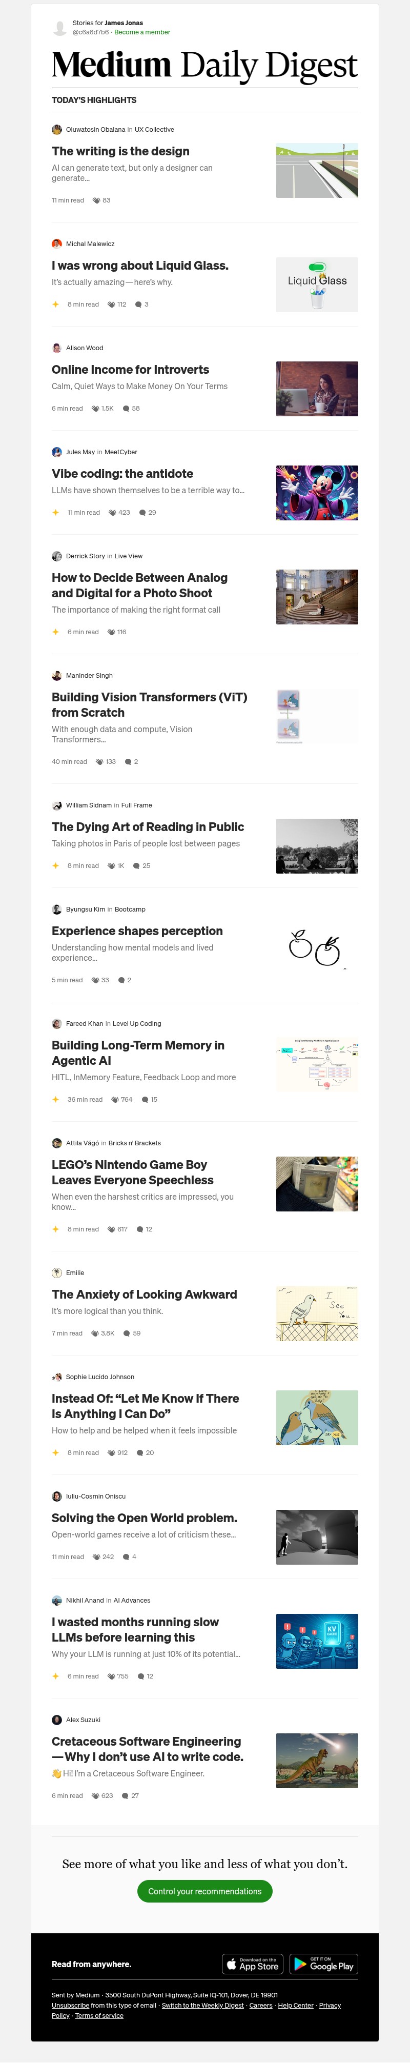Click the Control your recommendations button
Image resolution: width=410 pixels, height=2063 pixels.
[205, 1892]
